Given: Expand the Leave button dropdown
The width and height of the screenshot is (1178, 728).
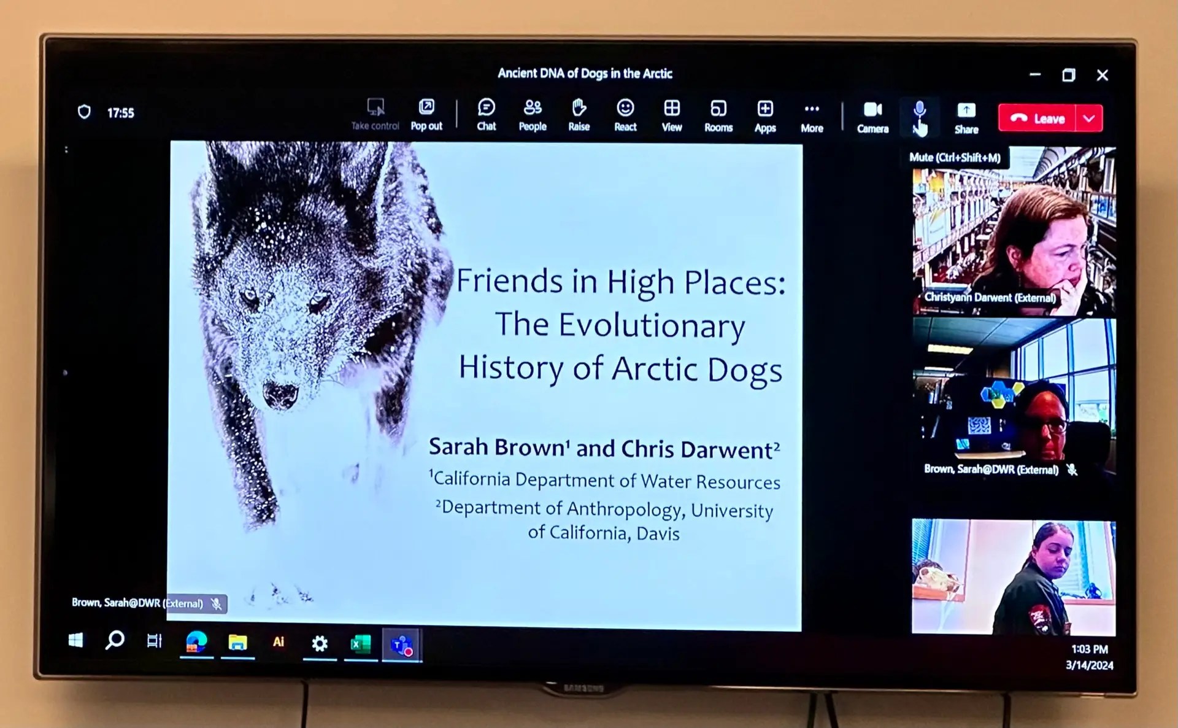Looking at the screenshot, I should tap(1089, 118).
